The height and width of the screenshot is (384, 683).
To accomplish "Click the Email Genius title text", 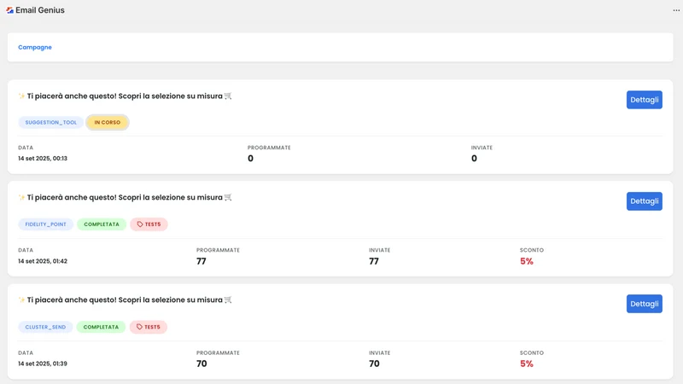I will (x=40, y=10).
